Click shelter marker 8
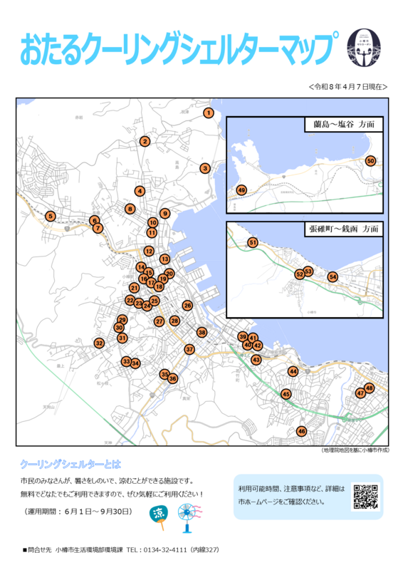Screen dimensions: 403x570 pyautogui.click(x=130, y=209)
